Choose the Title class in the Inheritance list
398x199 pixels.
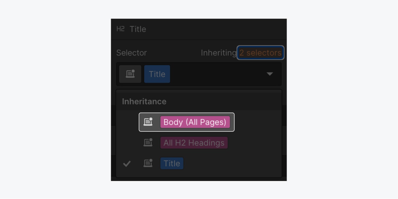(172, 163)
